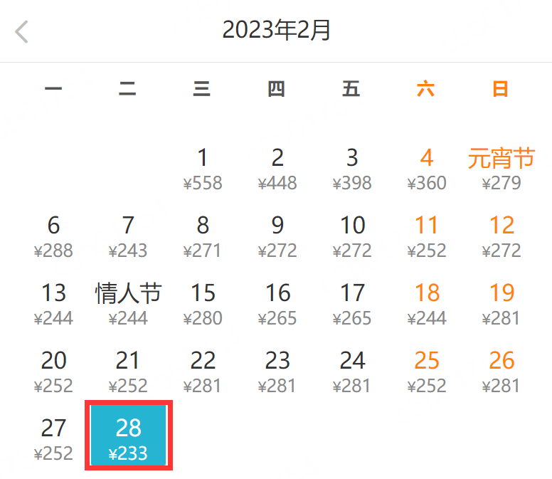Choose February 10 date cell

tap(352, 237)
